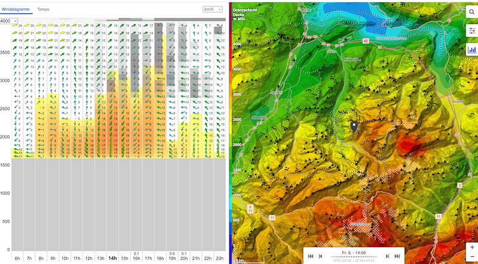
Task: Jump to next day in time control
Action: pyautogui.click(x=397, y=256)
